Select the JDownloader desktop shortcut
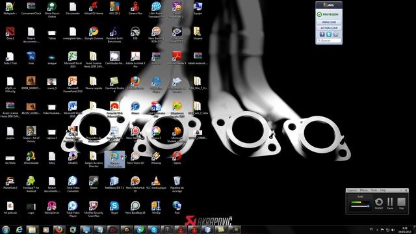Image resolution: width=416 pixels, height=234 pixels. coord(31,158)
